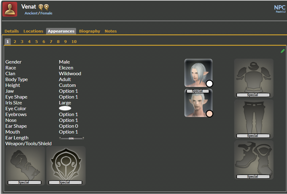
Task: Open the Details tab
Action: click(x=12, y=31)
